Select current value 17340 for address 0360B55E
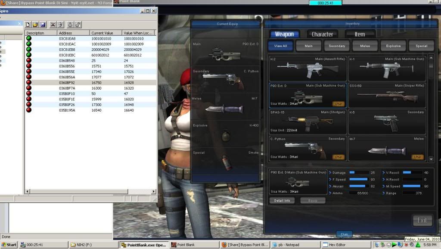441x249 pixels. pyautogui.click(x=96, y=72)
